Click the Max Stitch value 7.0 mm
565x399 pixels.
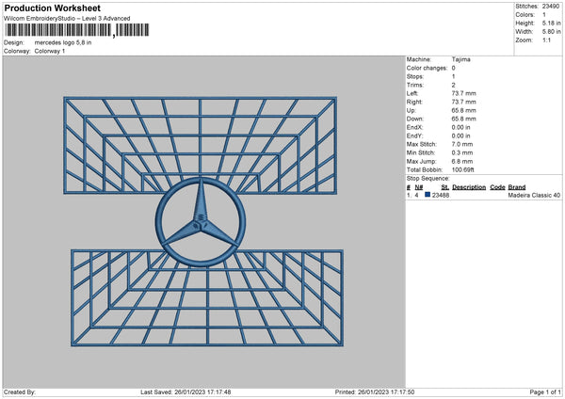pos(462,144)
